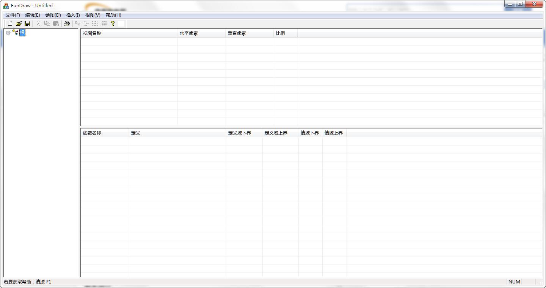The width and height of the screenshot is (546, 288).
Task: Open the 文件(F) menu
Action: pyautogui.click(x=13, y=15)
